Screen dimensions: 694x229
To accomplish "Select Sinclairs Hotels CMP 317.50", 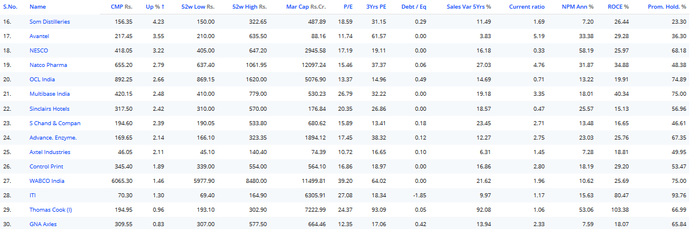I will [x=124, y=108].
